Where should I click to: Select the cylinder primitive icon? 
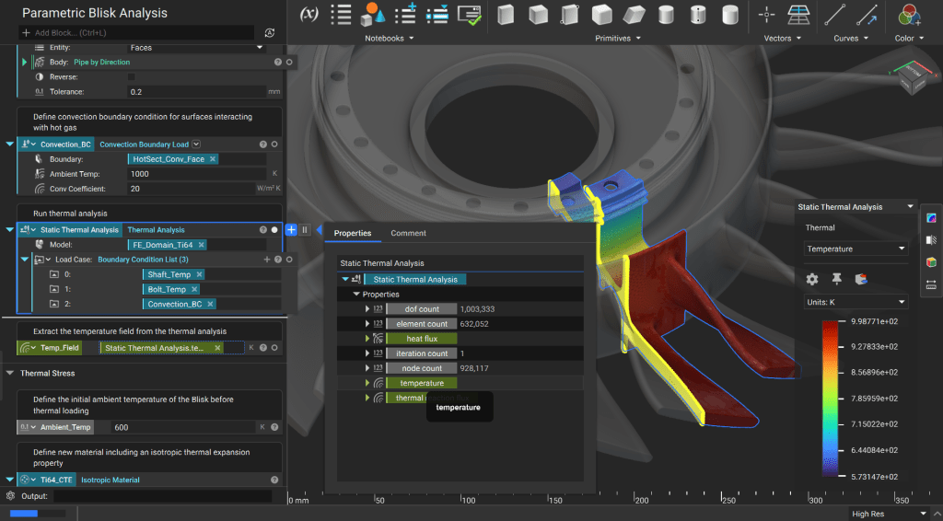coord(666,15)
